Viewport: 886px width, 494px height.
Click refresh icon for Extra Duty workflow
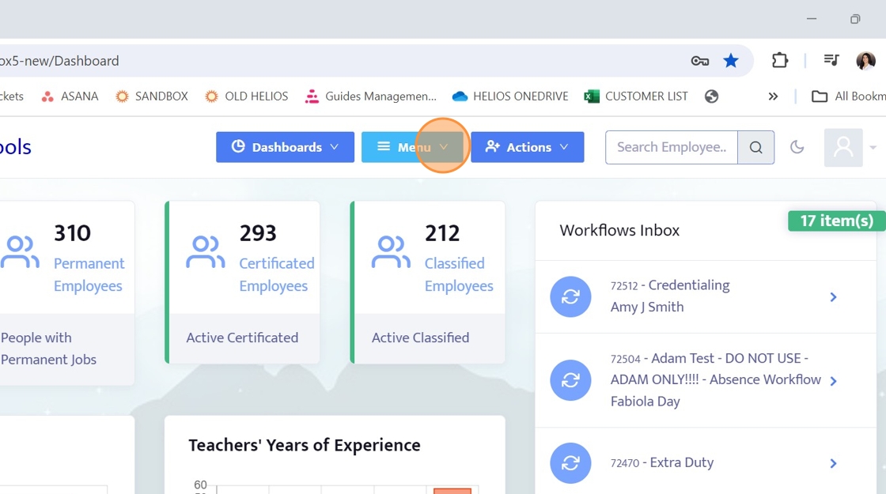[x=570, y=463]
